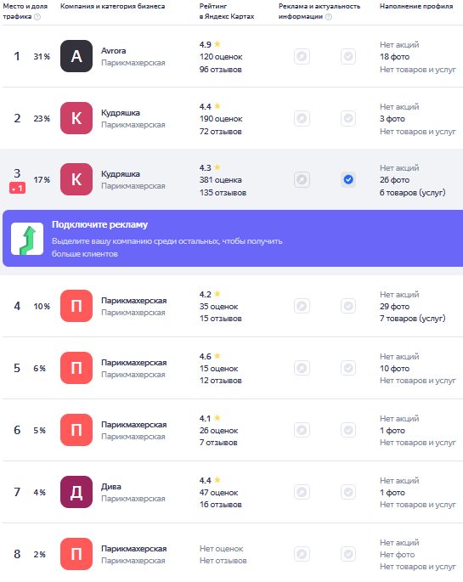Open the Дива company name link
The image size is (463, 582).
pyautogui.click(x=111, y=486)
